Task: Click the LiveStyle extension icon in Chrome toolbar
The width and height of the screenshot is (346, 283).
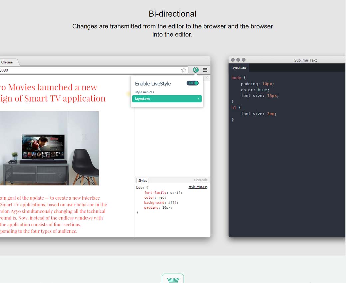Action: [x=196, y=70]
